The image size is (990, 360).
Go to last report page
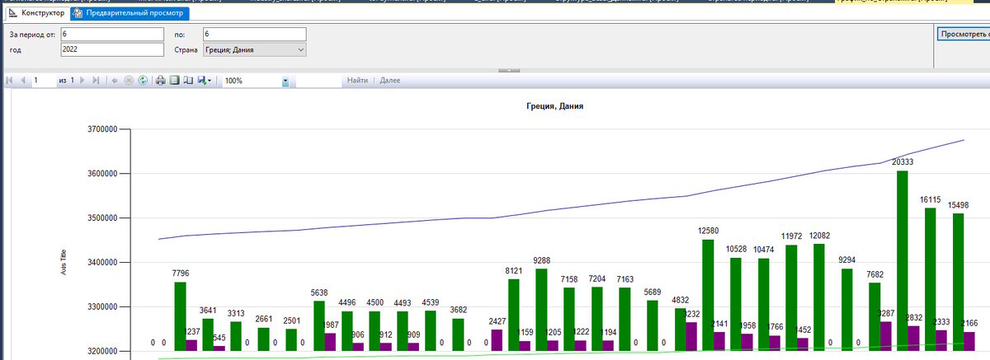click(x=96, y=81)
